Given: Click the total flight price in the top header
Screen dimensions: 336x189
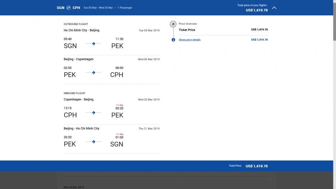Looking at the screenshot, I should click(256, 10).
